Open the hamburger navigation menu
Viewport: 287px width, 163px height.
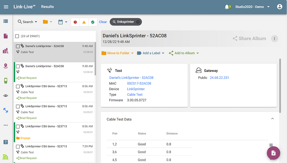6,7
